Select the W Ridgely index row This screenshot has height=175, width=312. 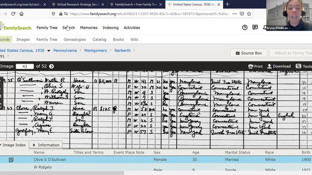pyautogui.click(x=156, y=167)
